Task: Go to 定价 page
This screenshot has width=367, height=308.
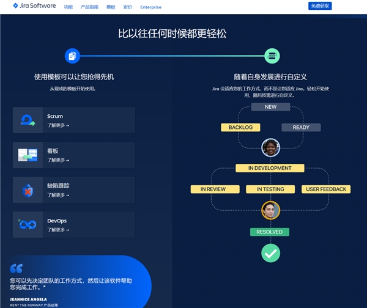Action: [128, 7]
